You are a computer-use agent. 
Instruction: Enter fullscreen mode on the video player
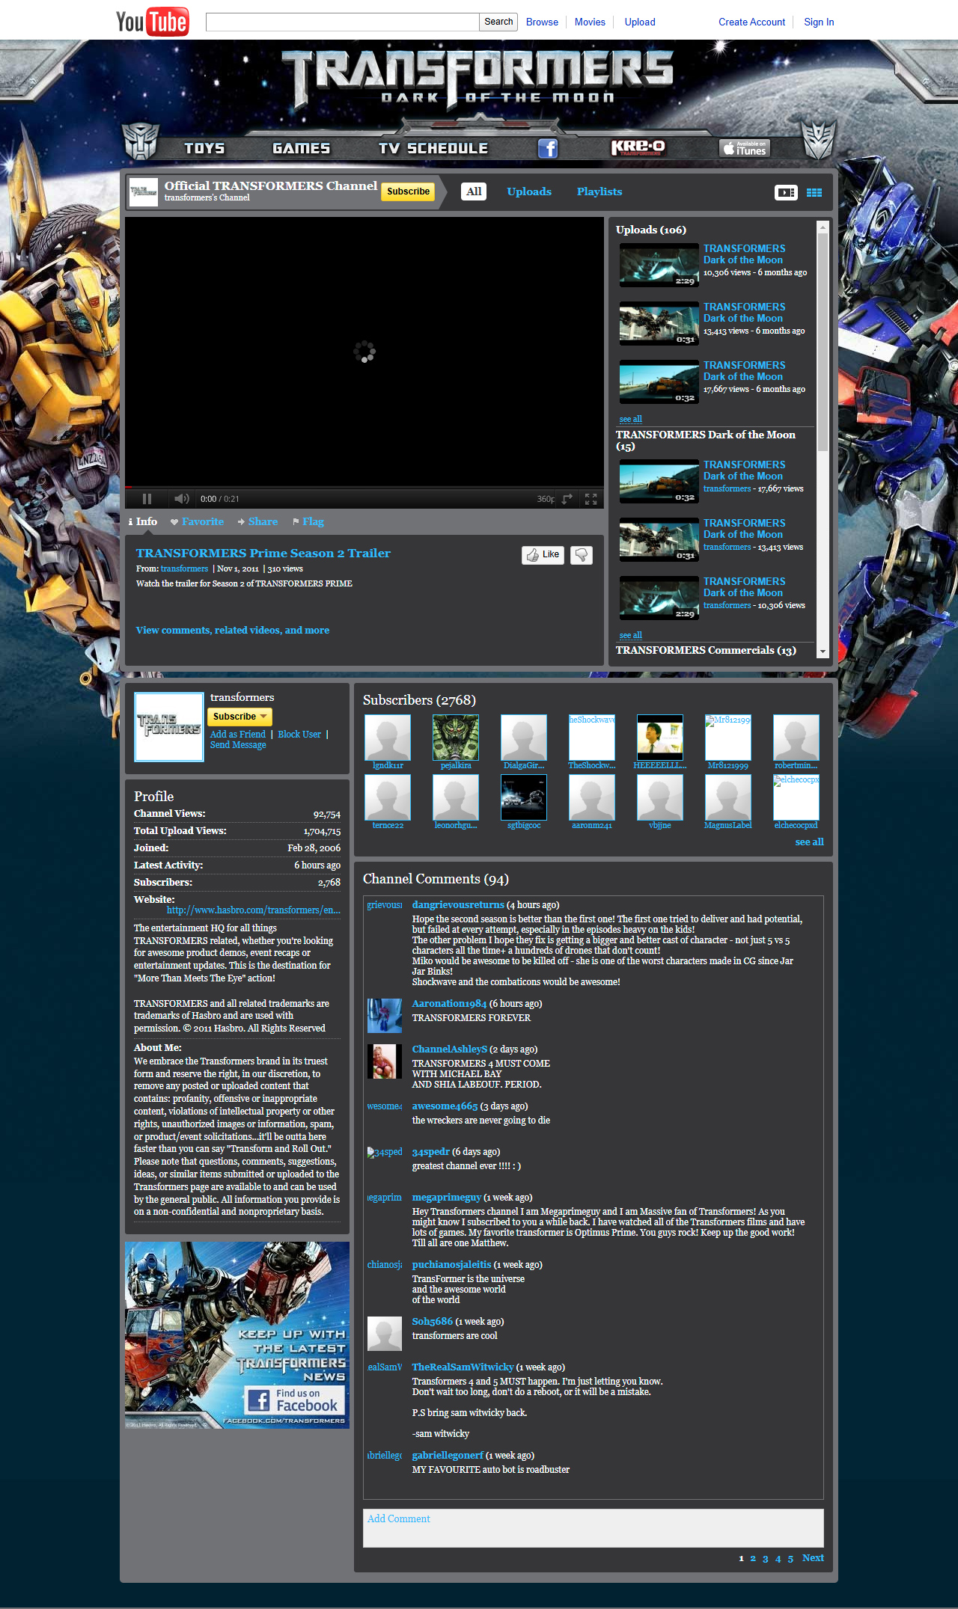pyautogui.click(x=591, y=499)
